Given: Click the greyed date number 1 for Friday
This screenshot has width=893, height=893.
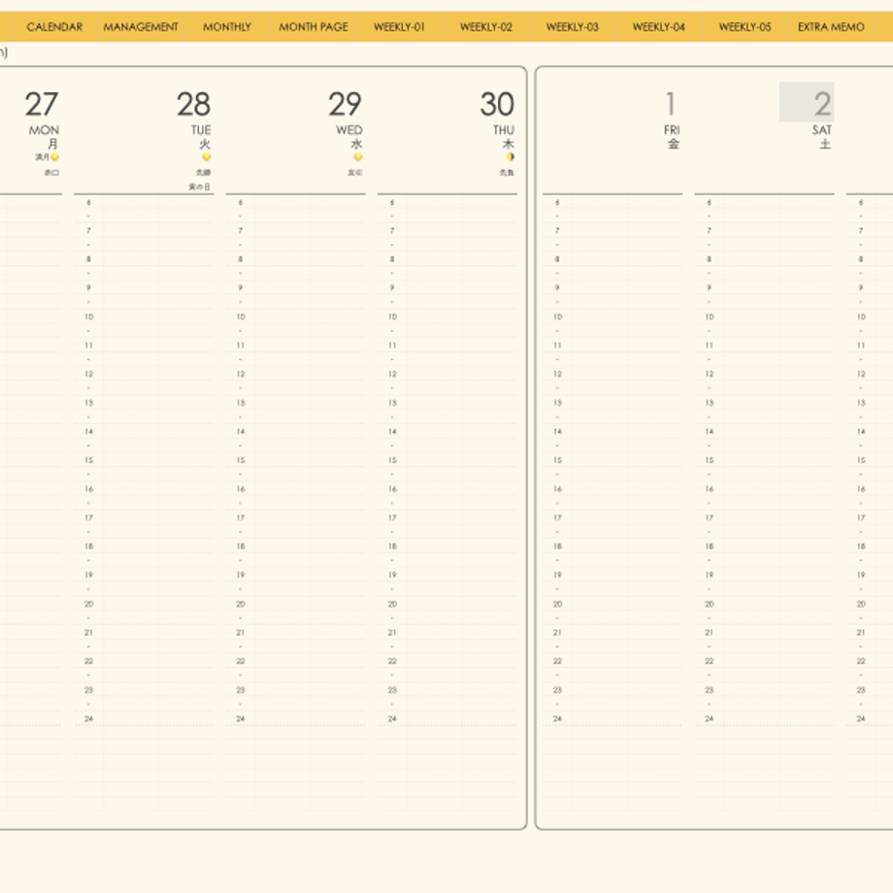Looking at the screenshot, I should [671, 104].
